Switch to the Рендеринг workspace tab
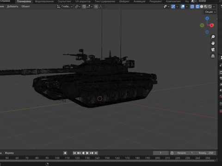Viewport: 222px width, 166px height. pyautogui.click(x=155, y=1)
